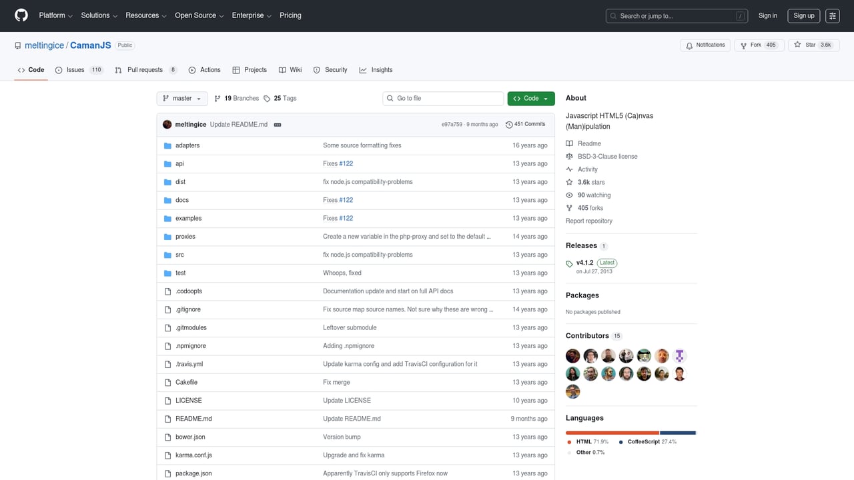This screenshot has width=854, height=480.
Task: Open the adapters folder icon
Action: pos(167,145)
